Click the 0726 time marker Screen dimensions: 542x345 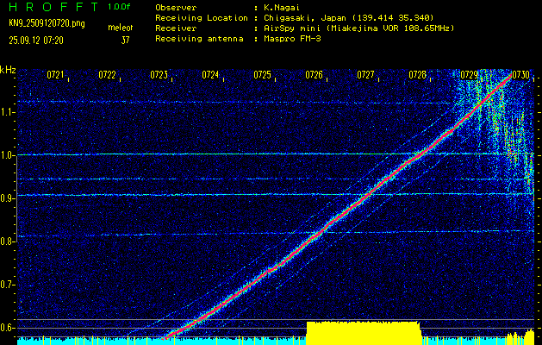tap(314, 75)
